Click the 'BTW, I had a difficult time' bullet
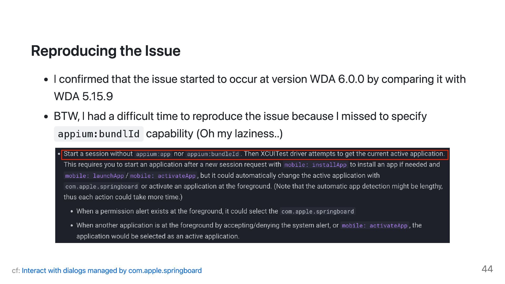The image size is (505, 284). pos(240,116)
